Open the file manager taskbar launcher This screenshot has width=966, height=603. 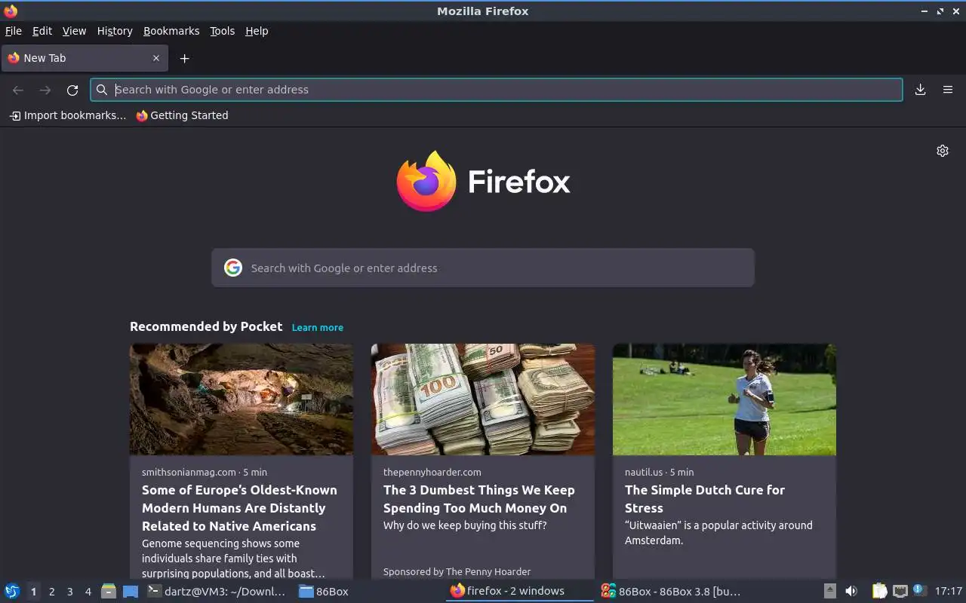tap(109, 591)
